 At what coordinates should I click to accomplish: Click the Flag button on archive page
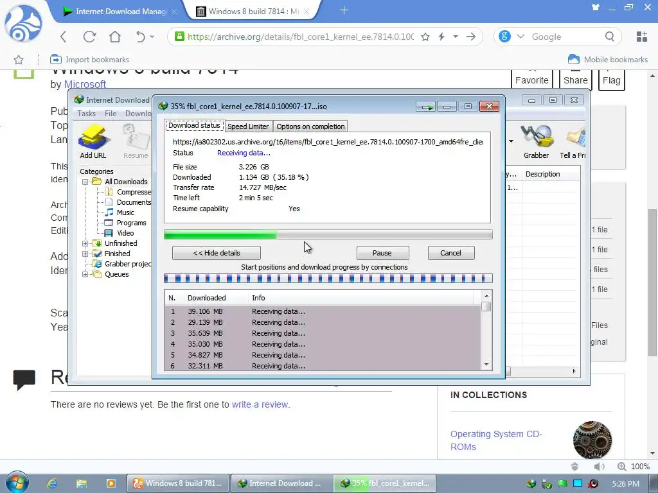click(612, 80)
